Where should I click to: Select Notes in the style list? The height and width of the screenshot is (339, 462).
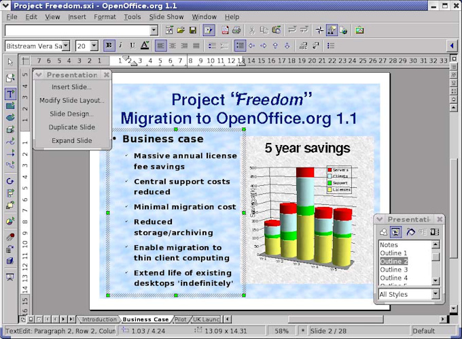[405, 245]
